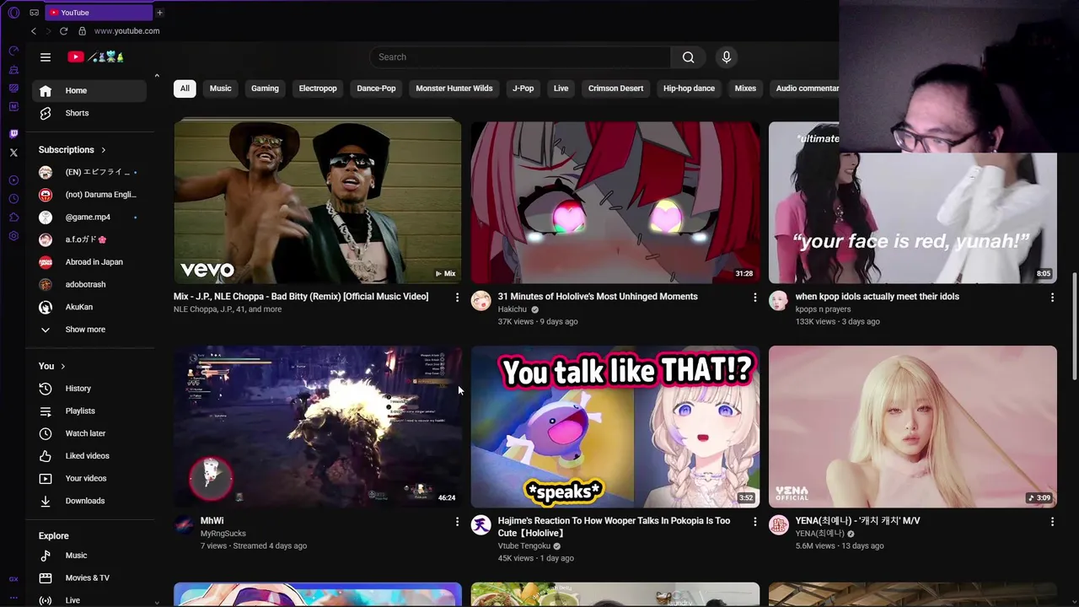
Task: Go back with browser back arrow
Action: 34,31
